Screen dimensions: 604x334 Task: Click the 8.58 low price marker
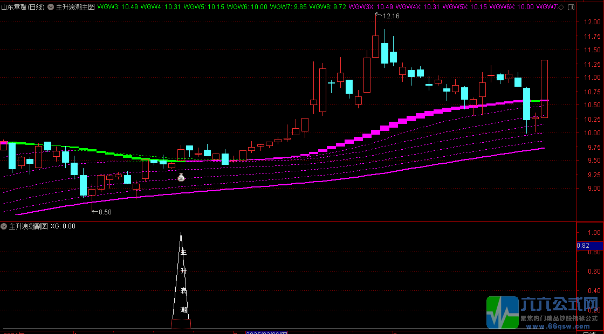tap(104, 212)
